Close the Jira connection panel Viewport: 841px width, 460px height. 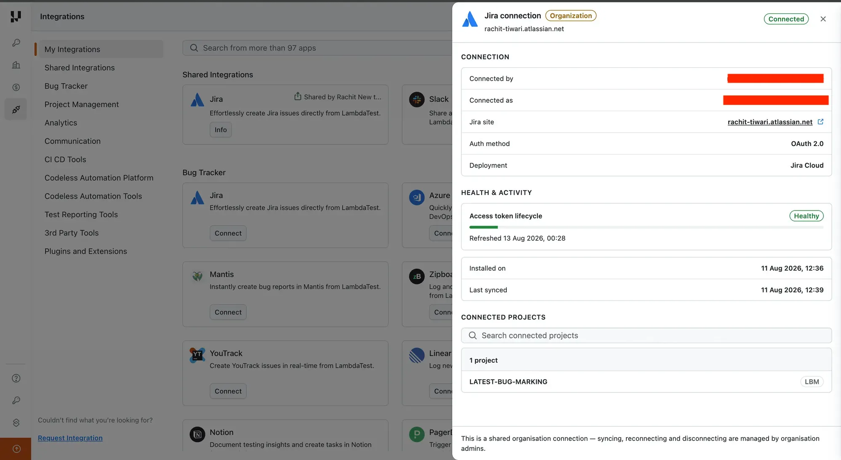(823, 19)
